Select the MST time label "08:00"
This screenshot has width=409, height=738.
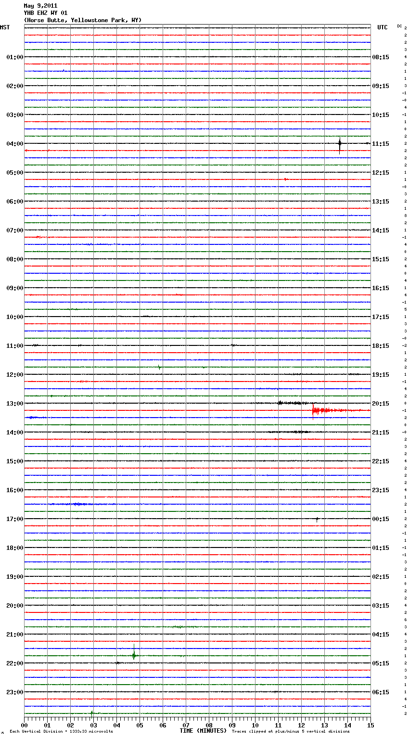coord(14,259)
